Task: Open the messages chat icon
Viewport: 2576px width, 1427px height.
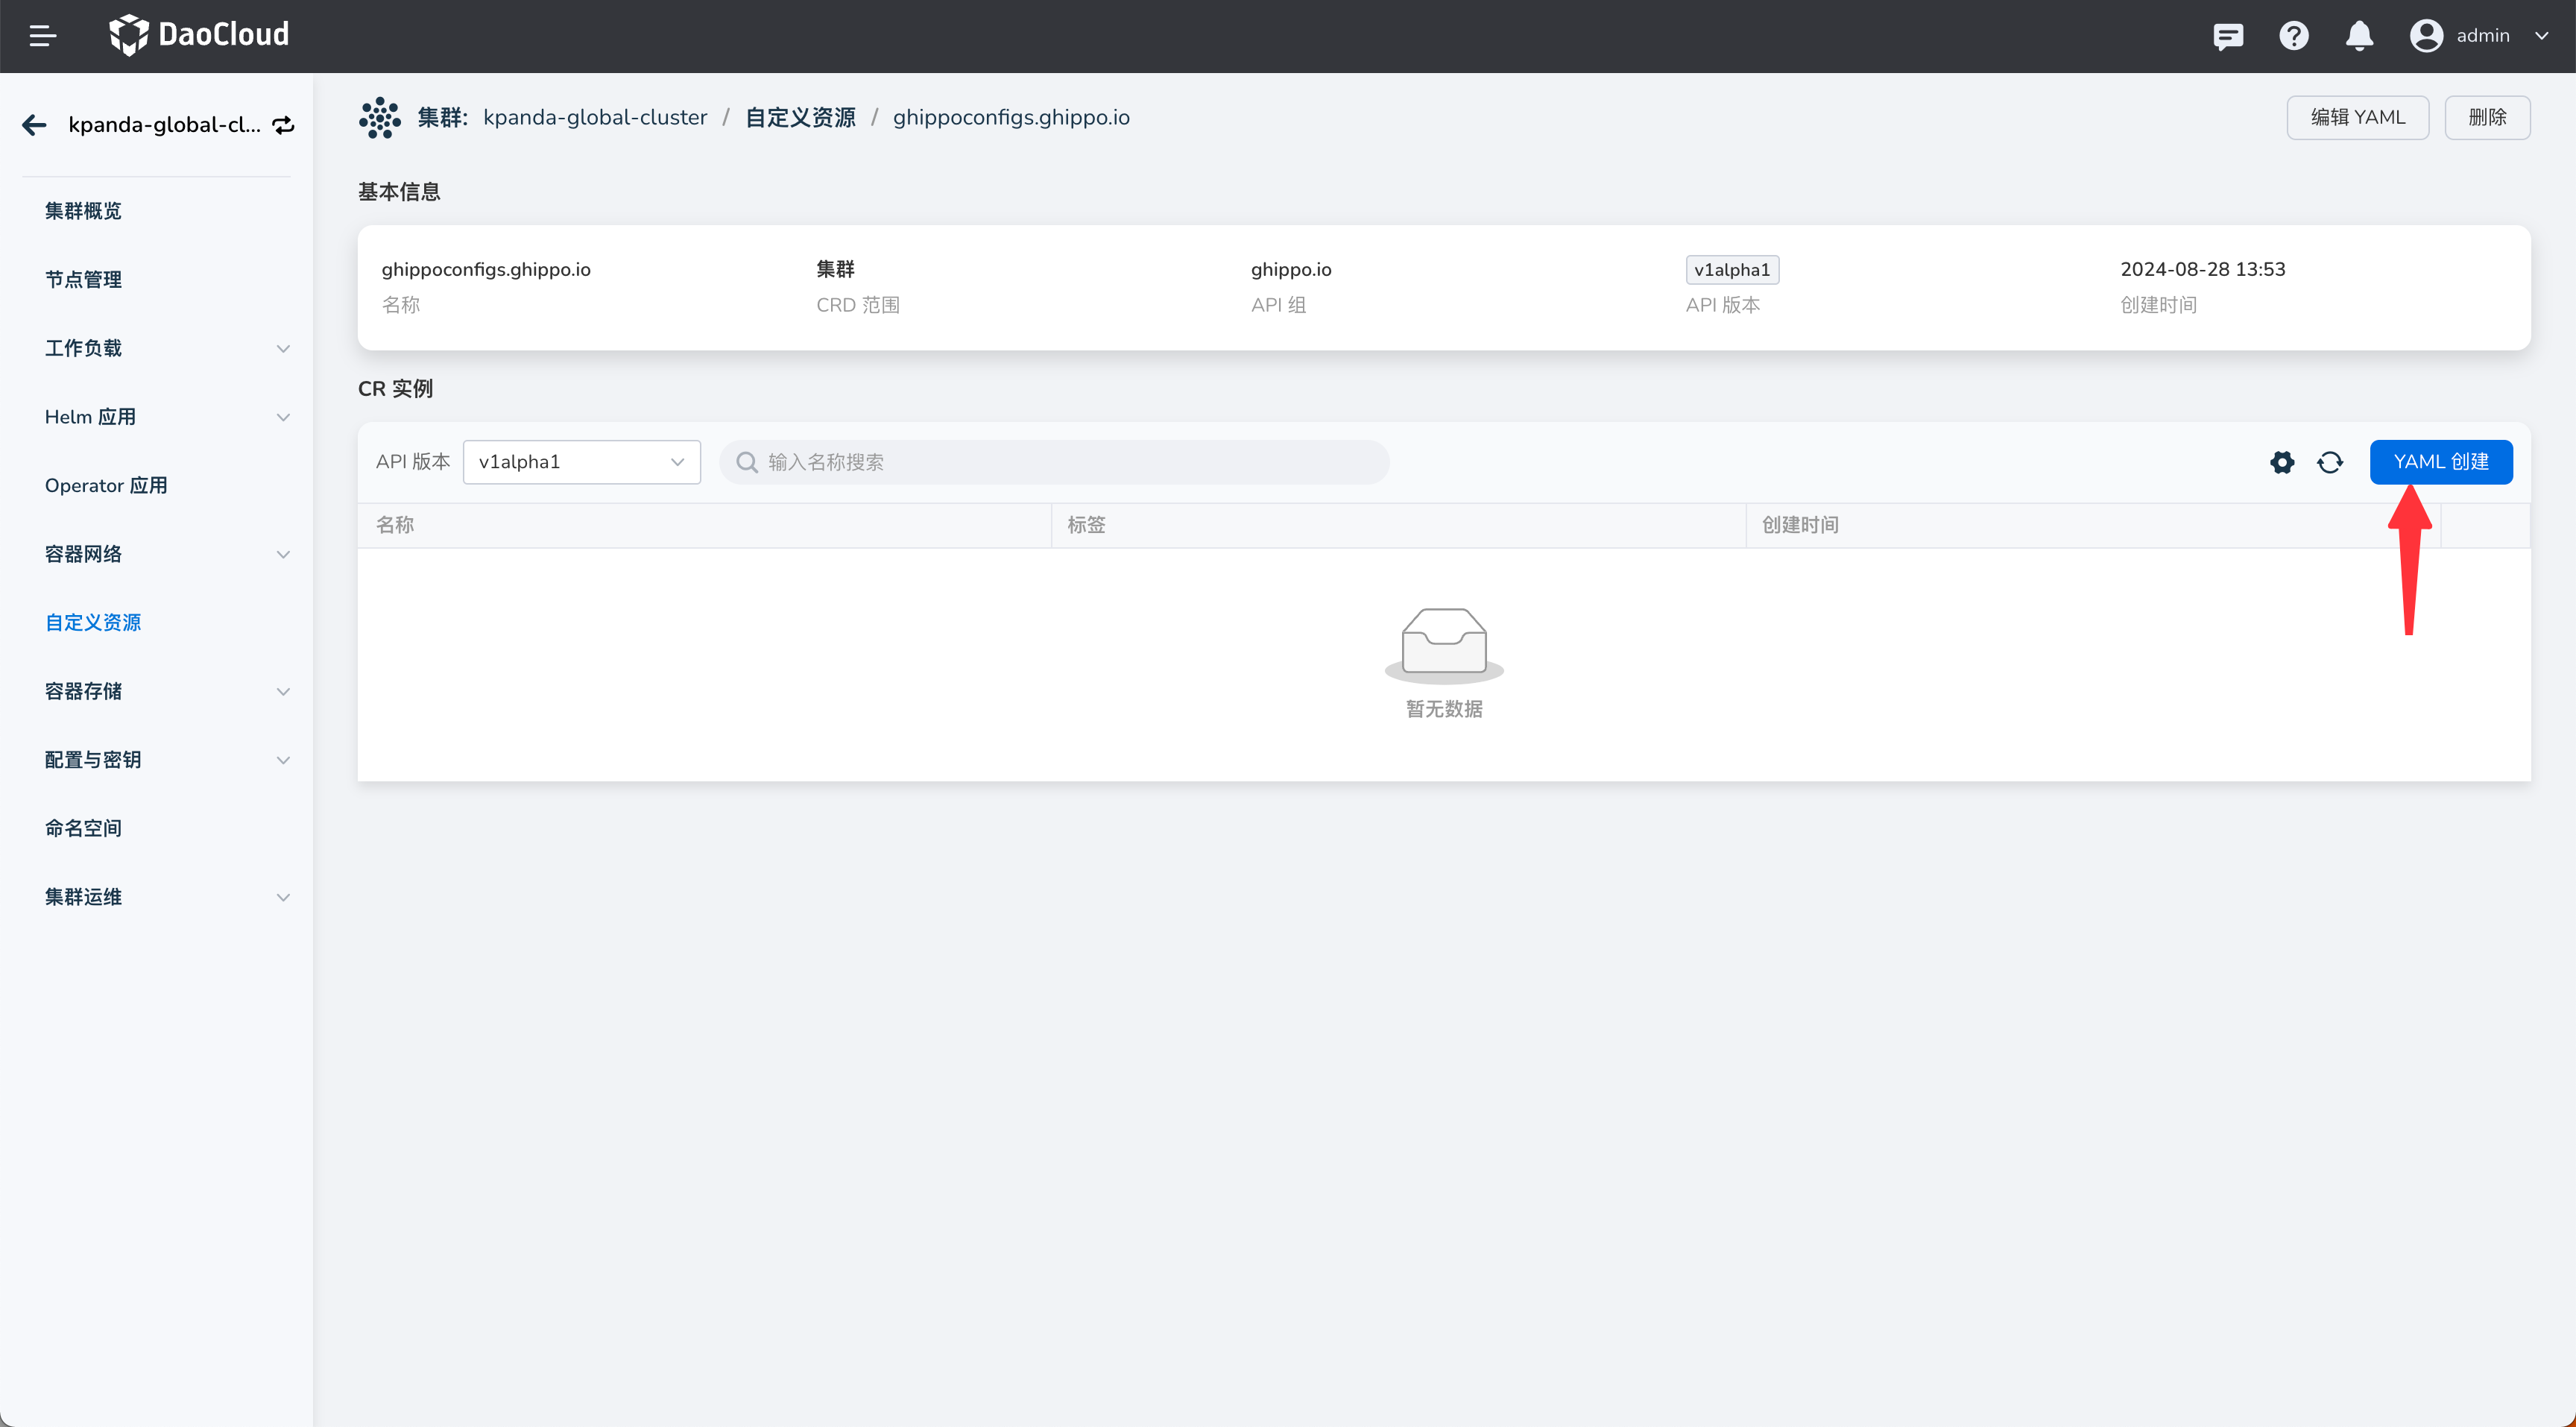Action: click(x=2228, y=36)
